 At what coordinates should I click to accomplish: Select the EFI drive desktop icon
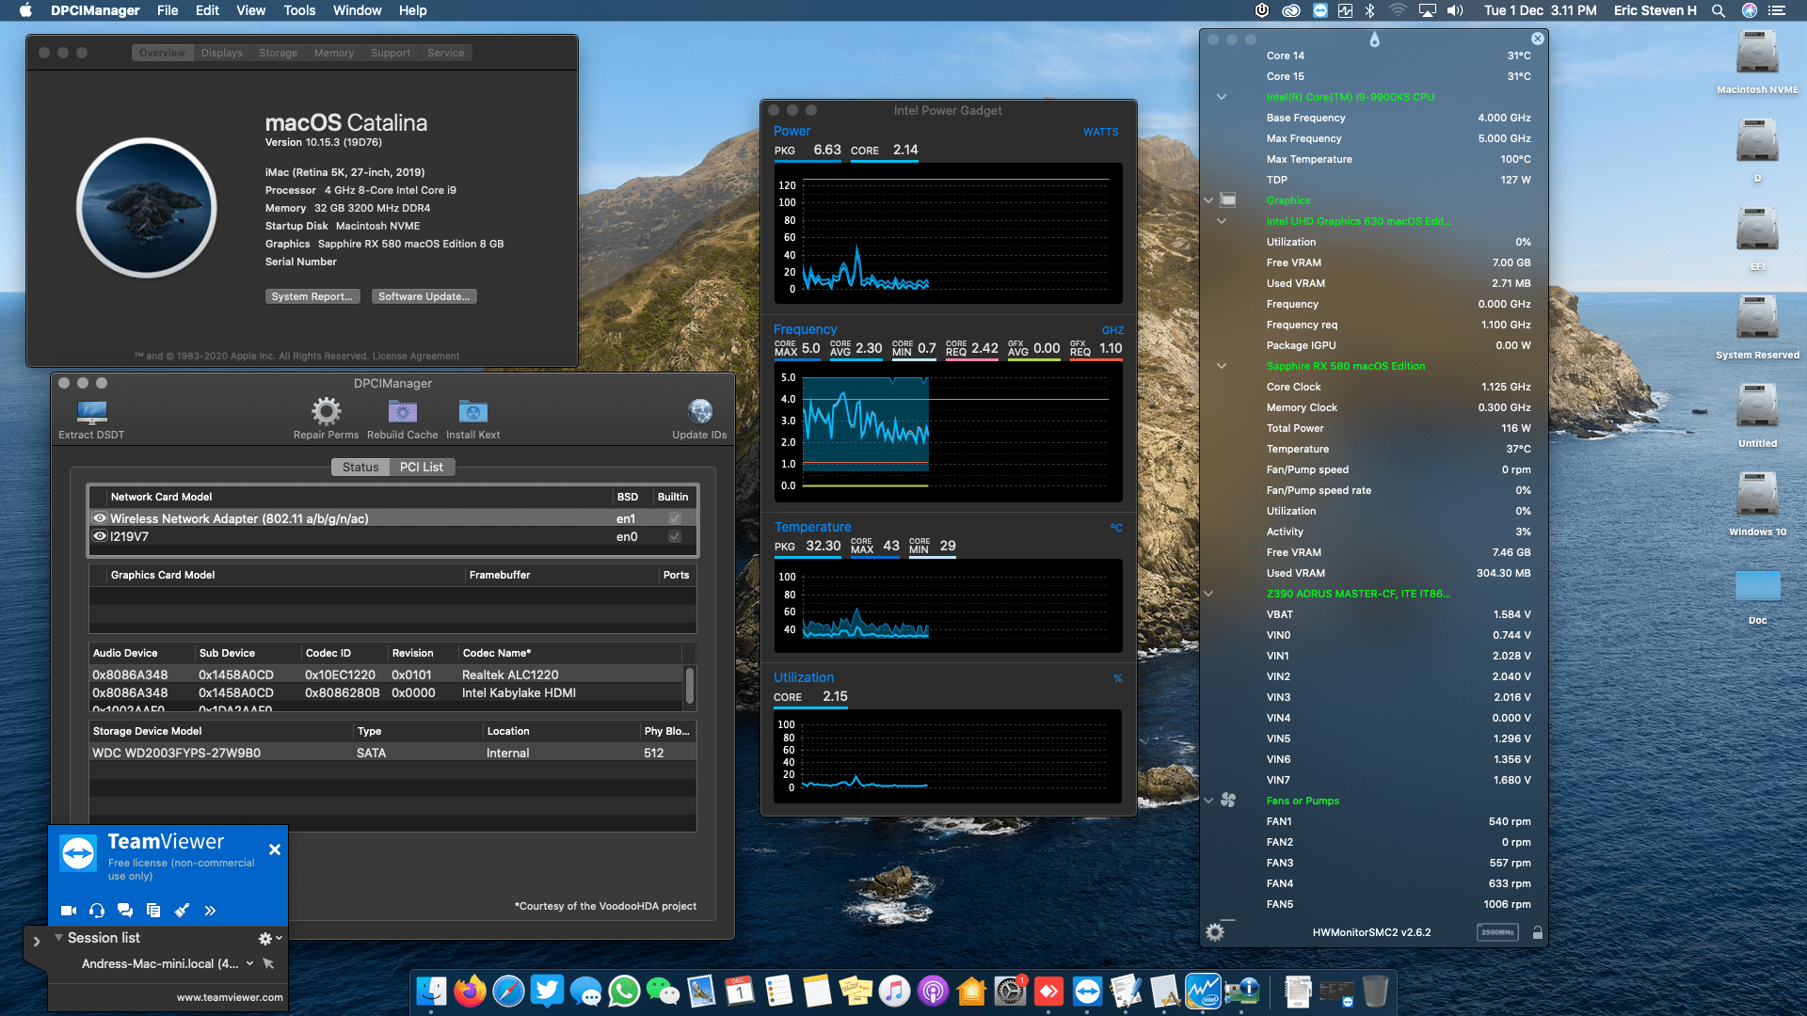tap(1757, 230)
